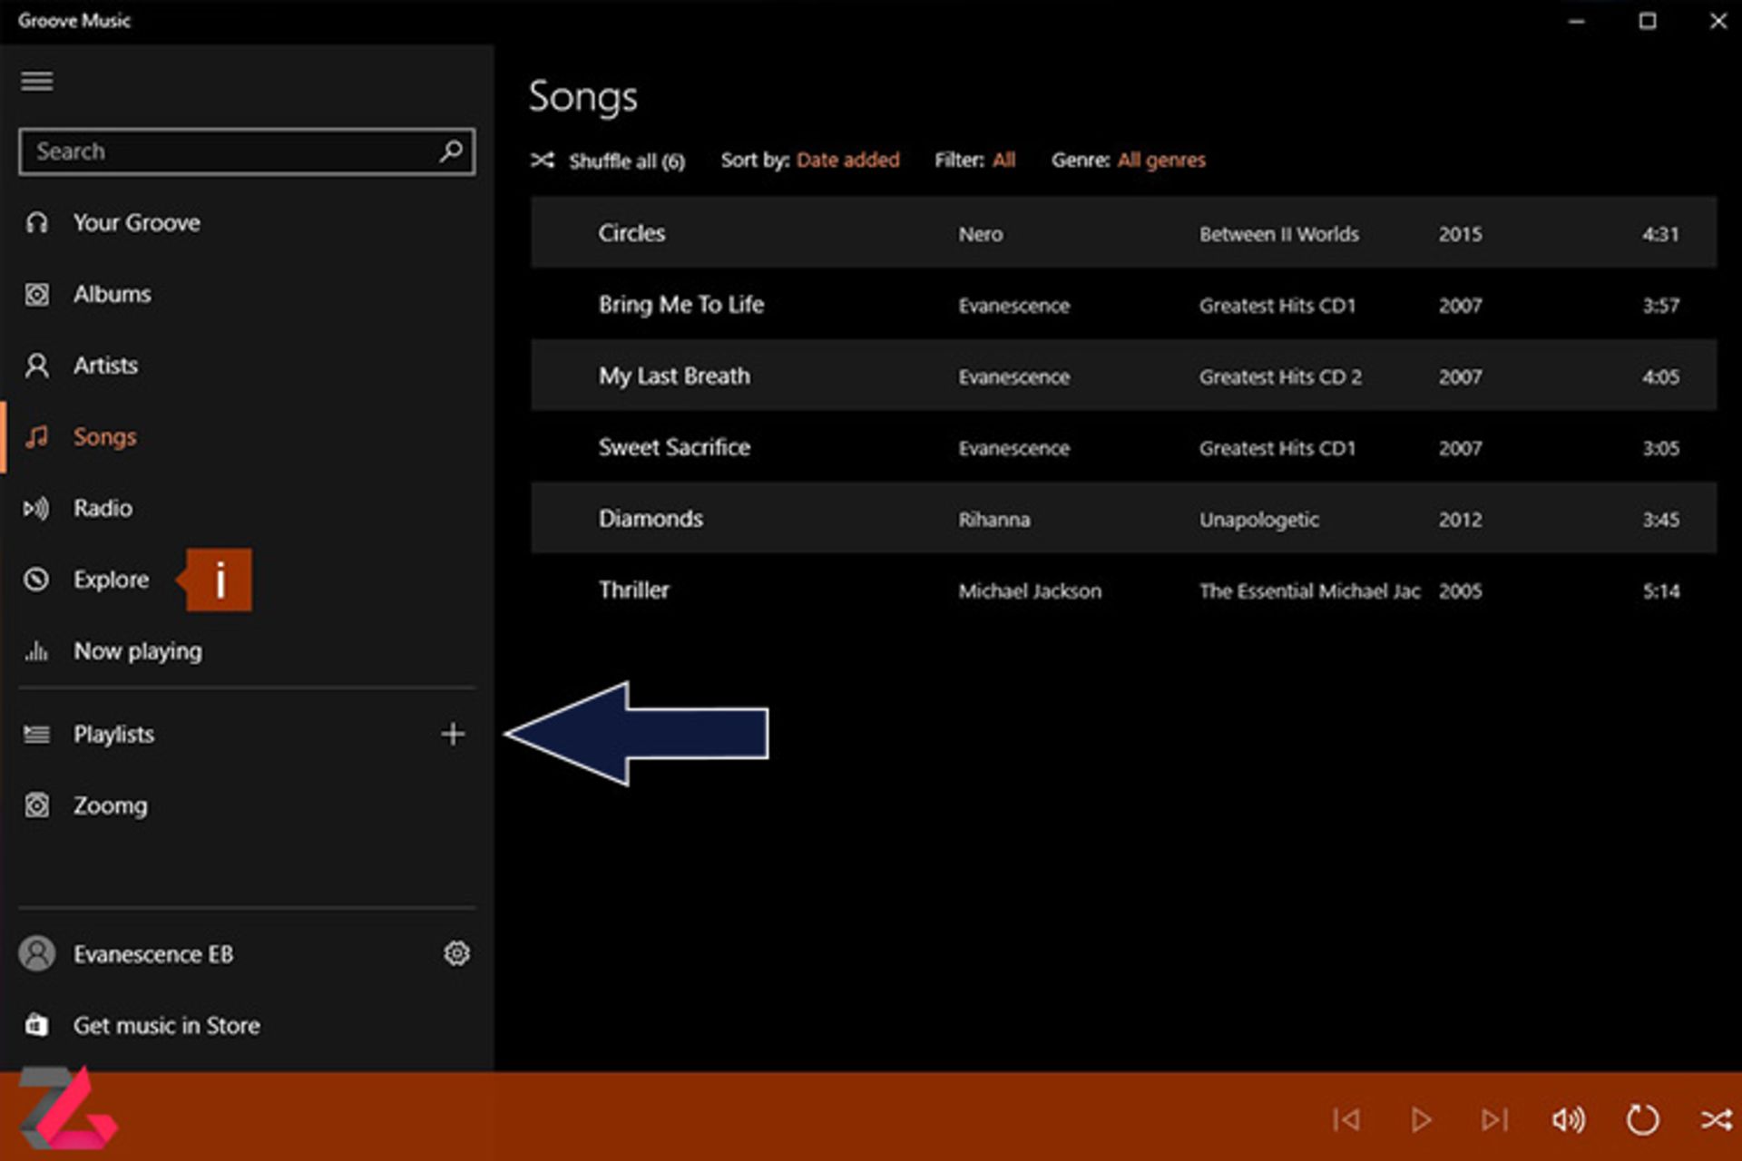This screenshot has width=1742, height=1161.
Task: Click album Between II Worlds
Action: (1279, 234)
